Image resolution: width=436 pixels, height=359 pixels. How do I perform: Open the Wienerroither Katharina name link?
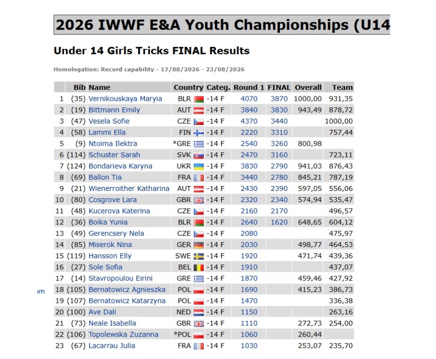coord(129,188)
